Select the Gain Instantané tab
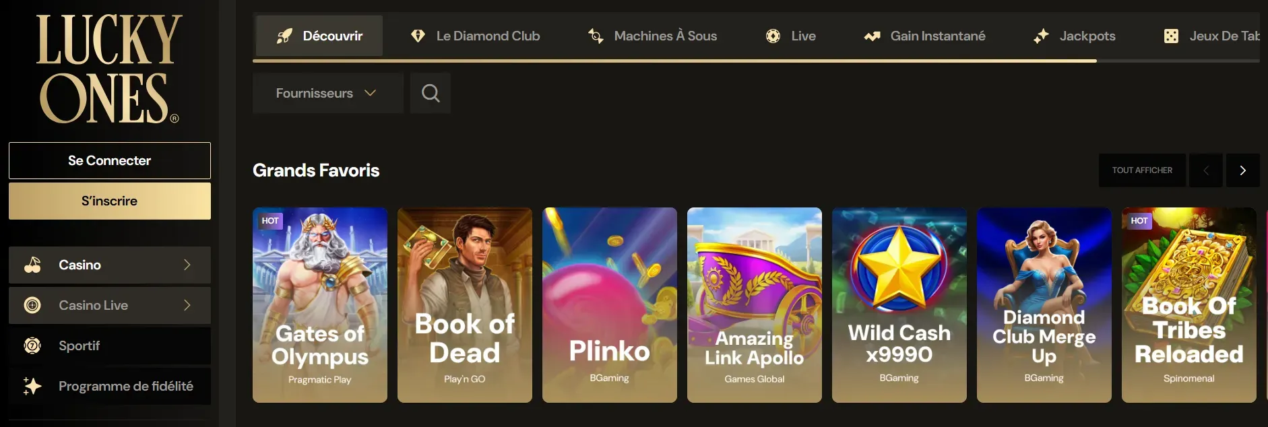This screenshot has width=1268, height=427. (924, 36)
